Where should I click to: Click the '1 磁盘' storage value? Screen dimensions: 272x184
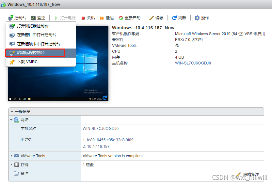coord(88,165)
